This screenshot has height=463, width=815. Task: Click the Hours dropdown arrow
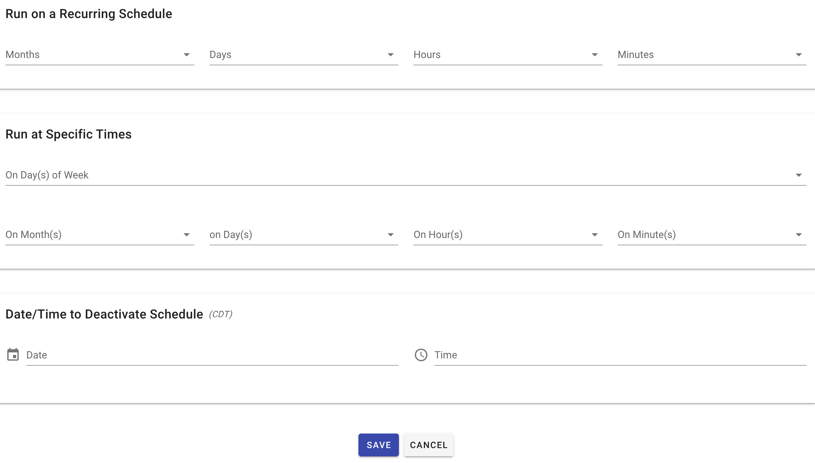point(595,55)
